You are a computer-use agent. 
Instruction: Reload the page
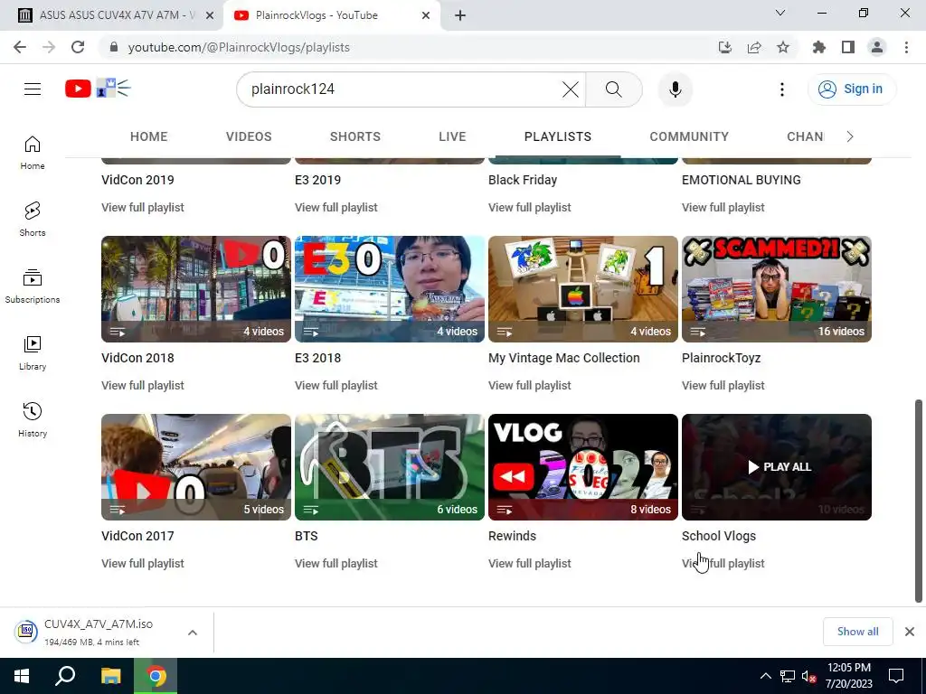[78, 47]
